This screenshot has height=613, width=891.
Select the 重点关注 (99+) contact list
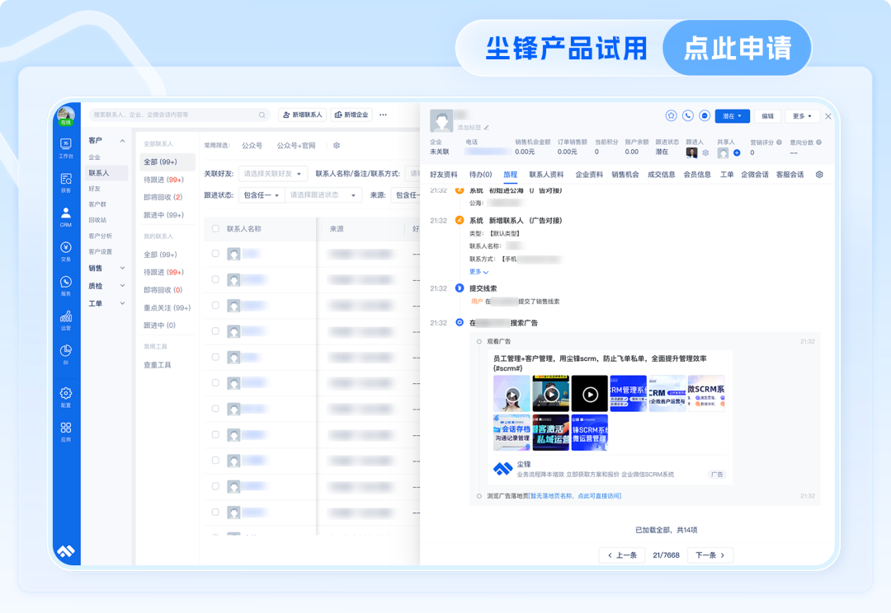pyautogui.click(x=167, y=307)
